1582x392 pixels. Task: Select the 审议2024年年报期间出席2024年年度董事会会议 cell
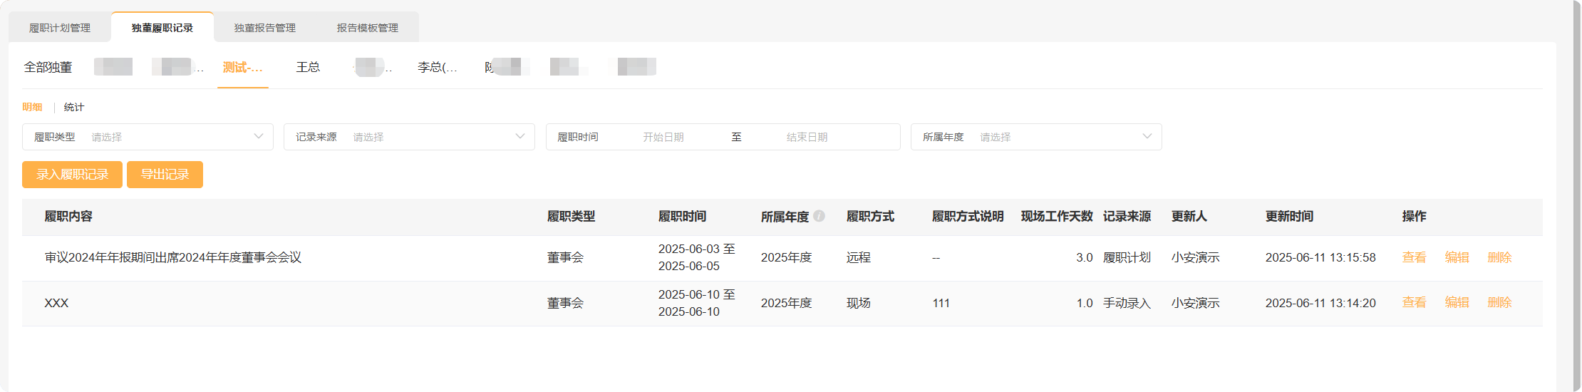[x=173, y=257]
